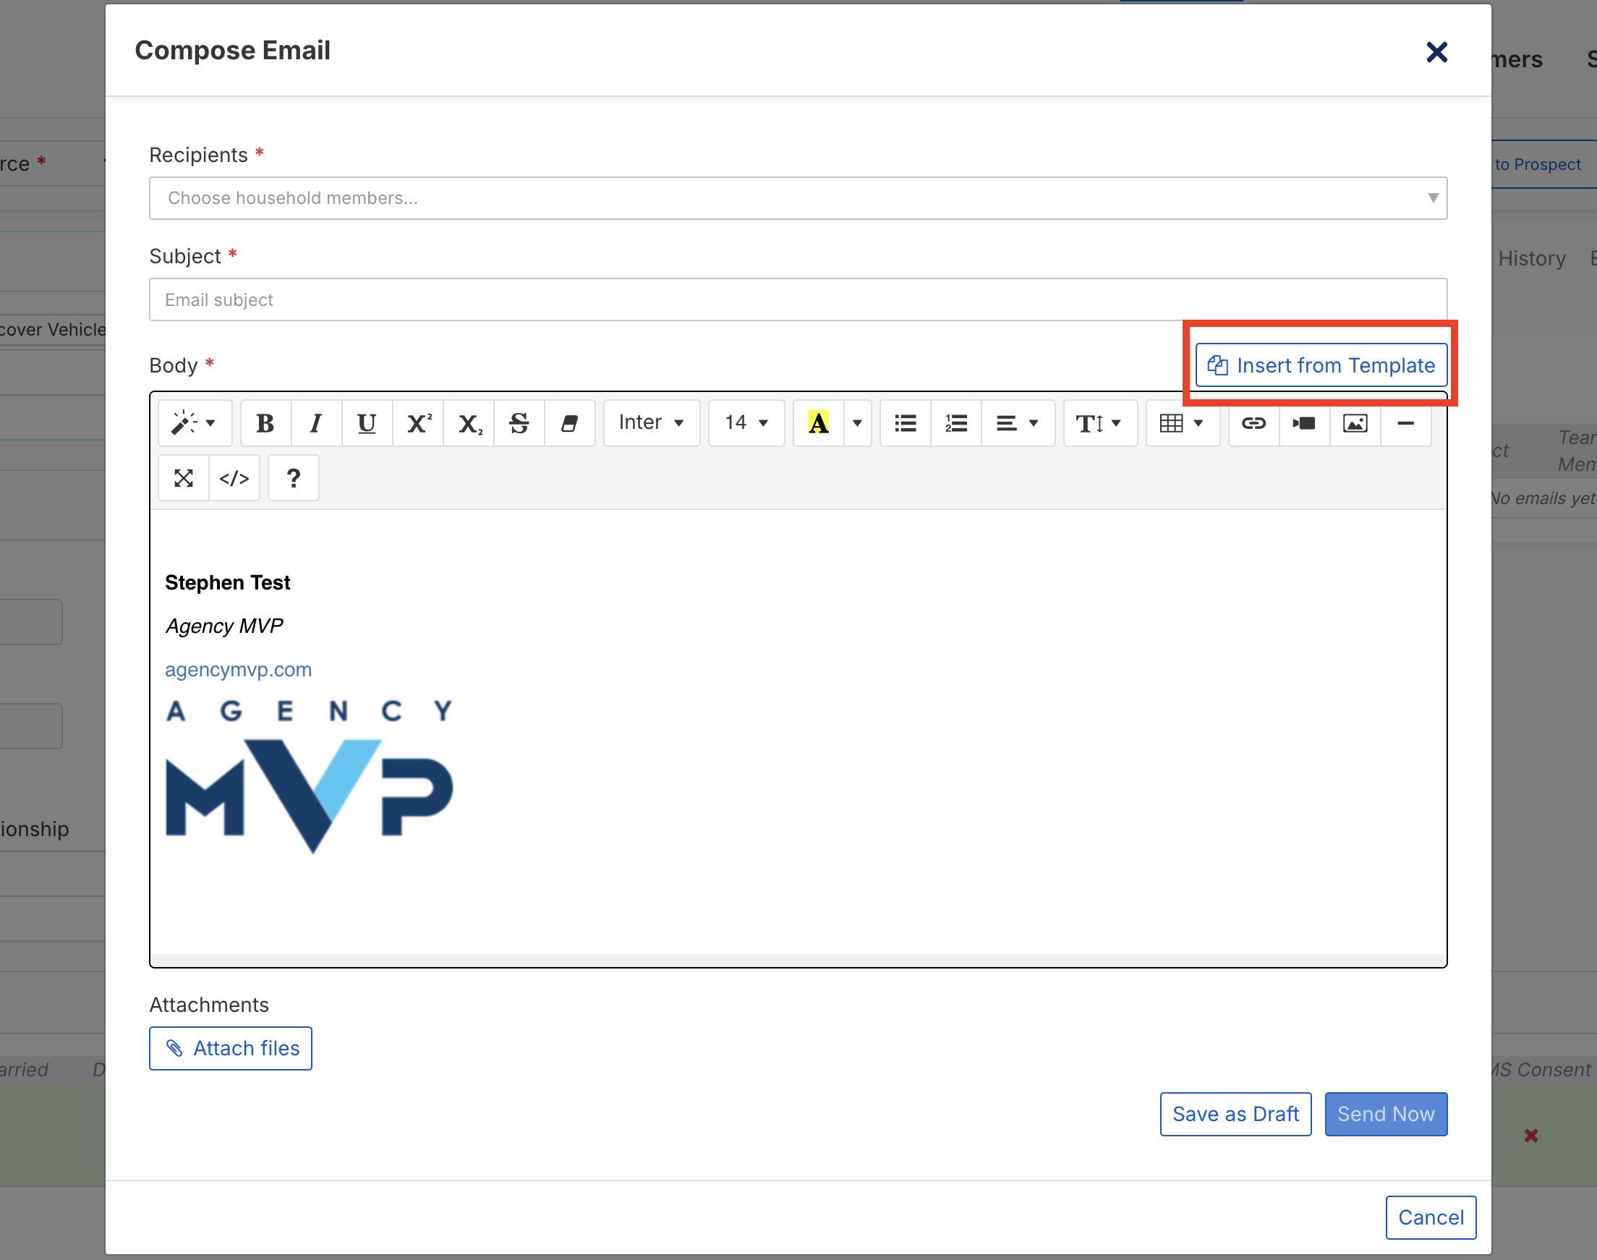Apply the yellow highlight text color
Viewport: 1597px width, 1260px height.
819,422
